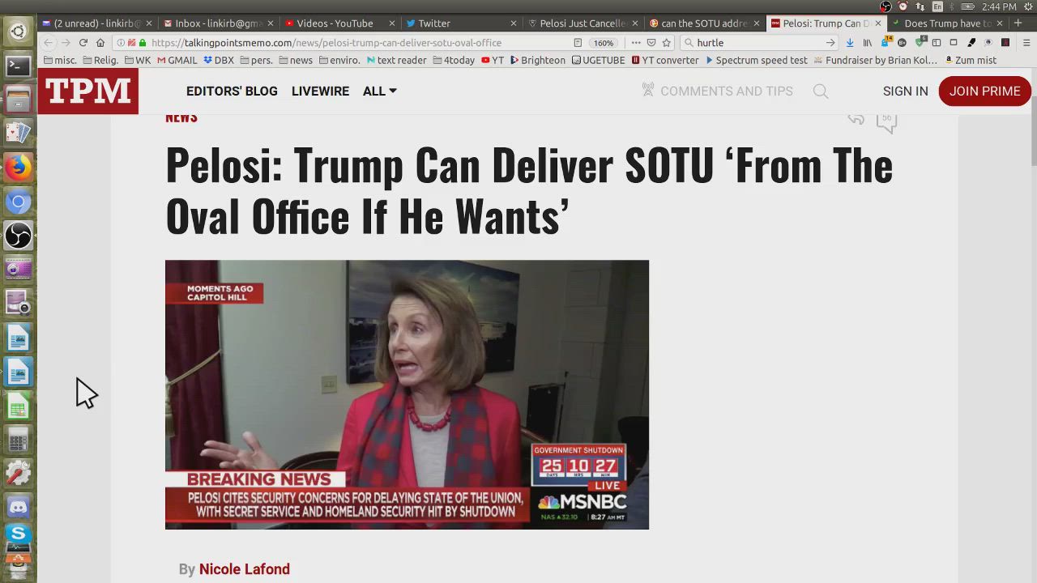Open the site search magnifier icon

point(821,91)
